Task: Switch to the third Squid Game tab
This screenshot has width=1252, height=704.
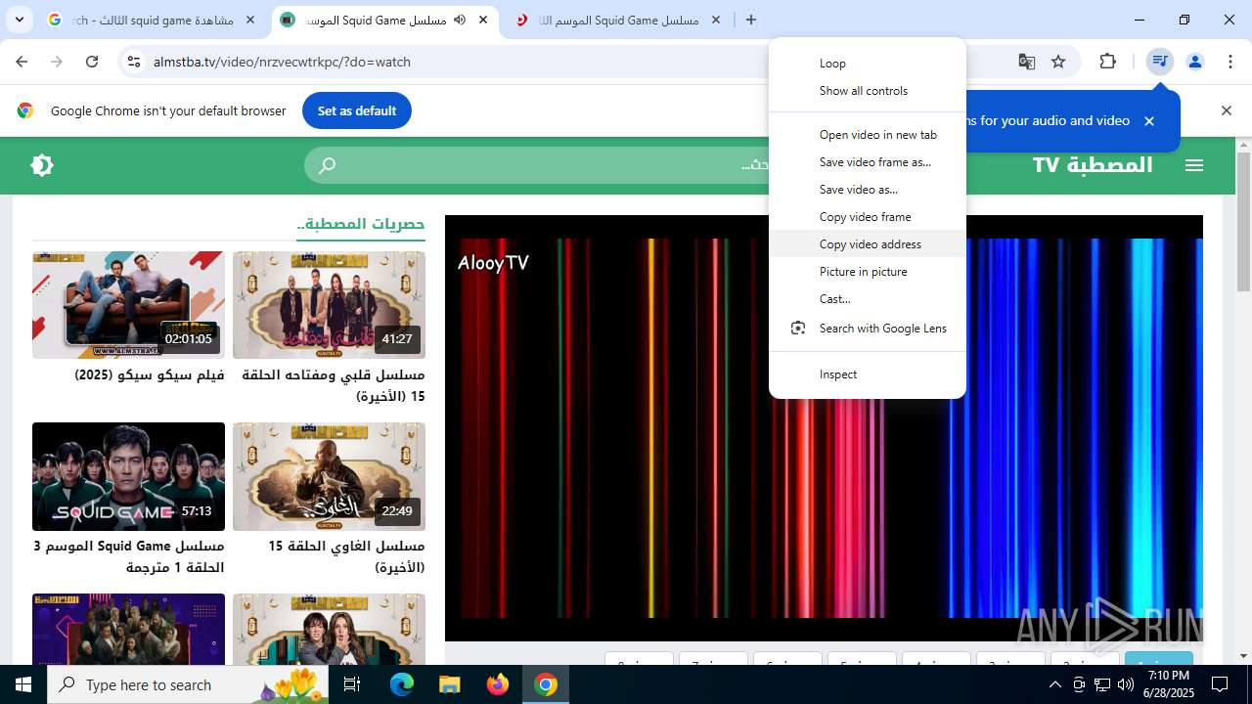Action: pyautogui.click(x=618, y=20)
